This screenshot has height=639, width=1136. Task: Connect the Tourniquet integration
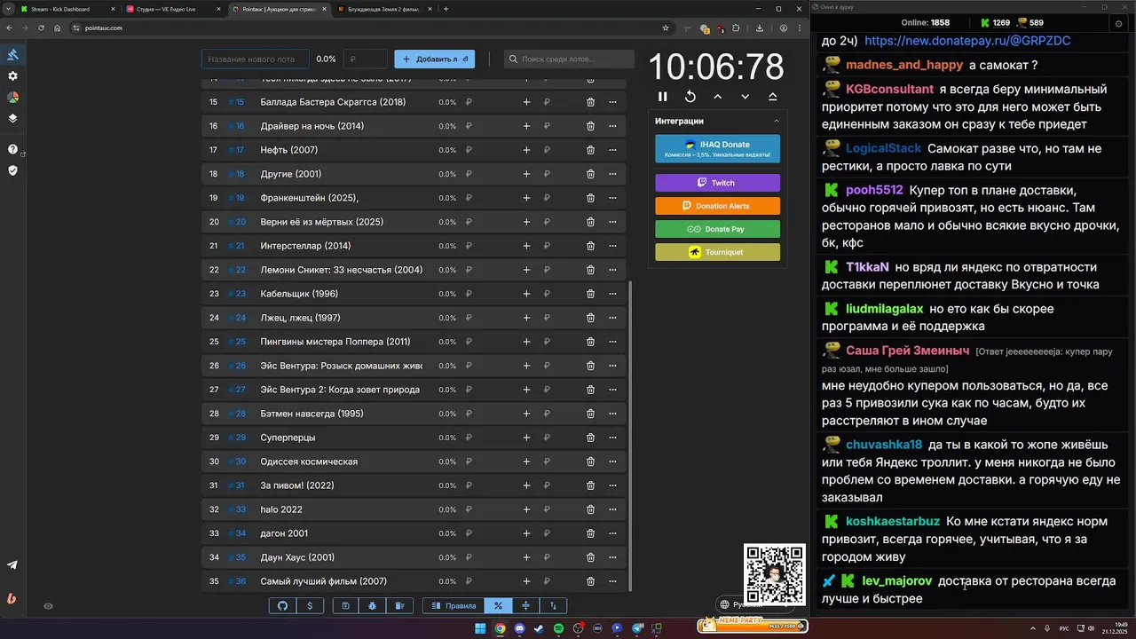point(717,252)
